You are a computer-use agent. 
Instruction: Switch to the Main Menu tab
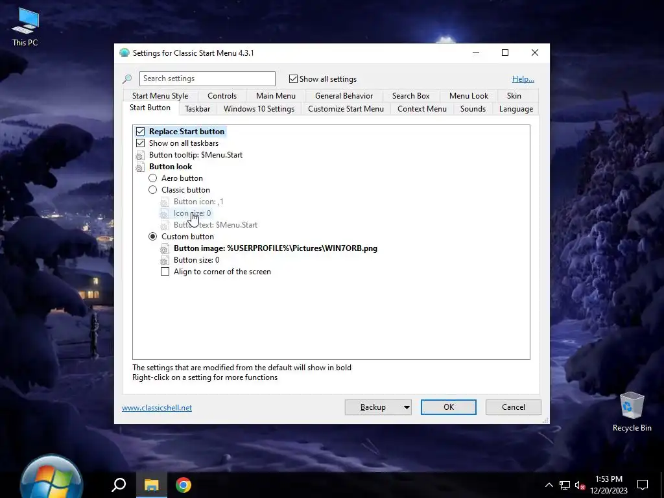point(276,96)
